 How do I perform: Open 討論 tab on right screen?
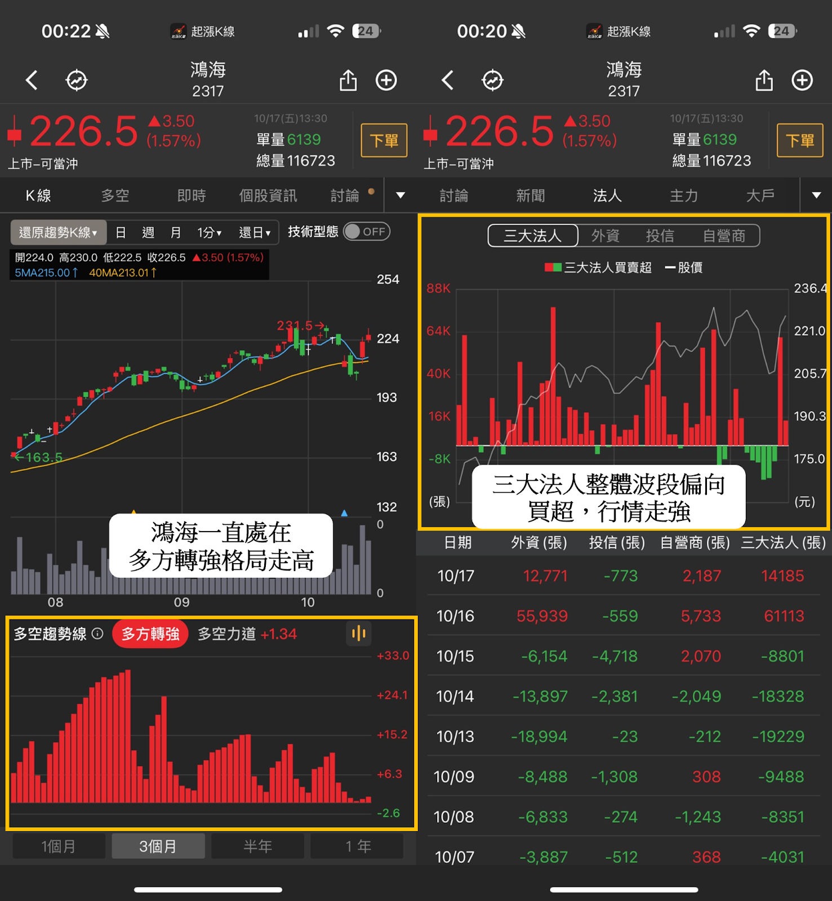[454, 195]
